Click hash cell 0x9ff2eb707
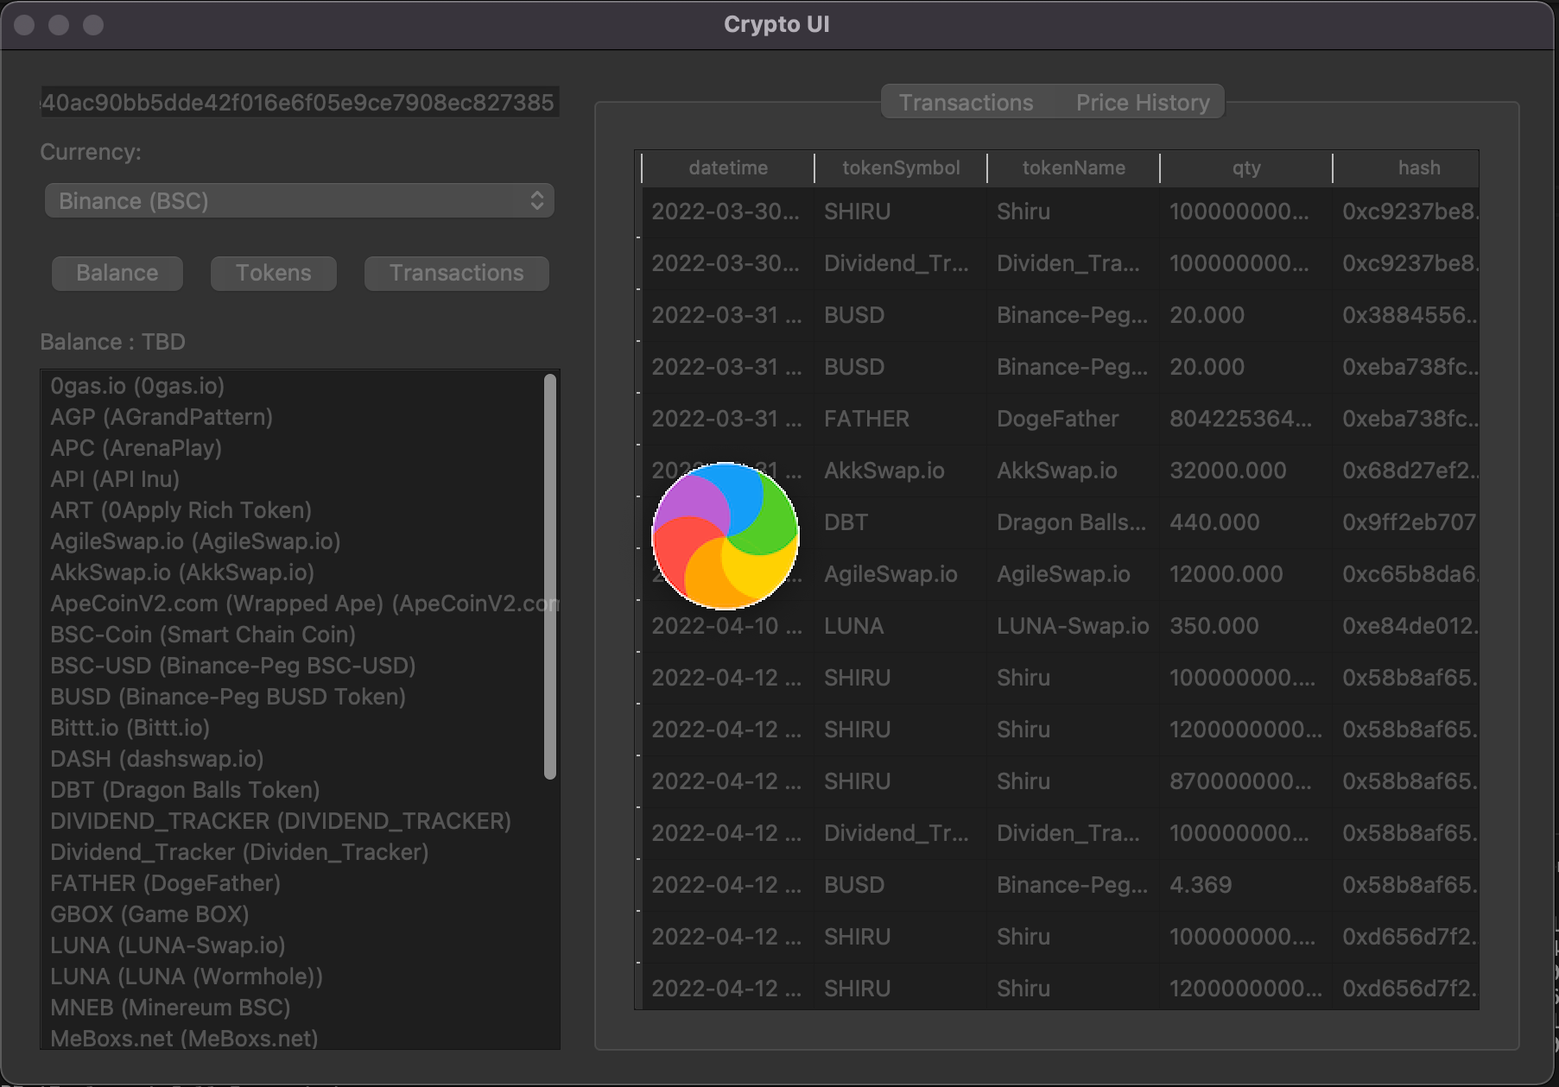1559x1087 pixels. click(1407, 522)
